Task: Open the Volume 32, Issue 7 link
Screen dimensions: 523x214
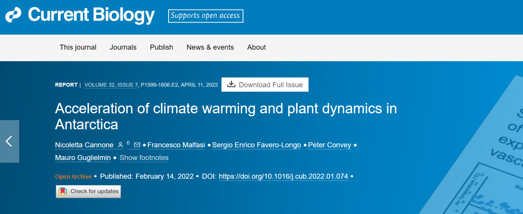Action: point(111,85)
